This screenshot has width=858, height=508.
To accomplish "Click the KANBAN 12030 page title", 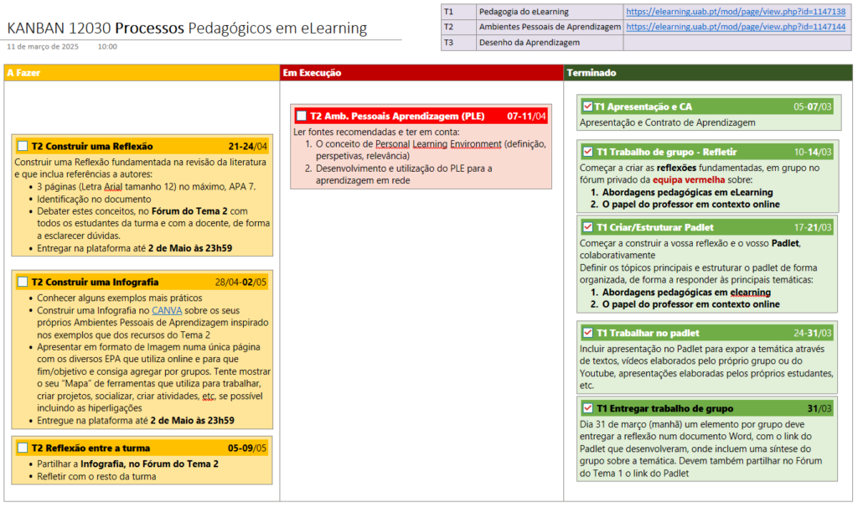I will coord(187,29).
